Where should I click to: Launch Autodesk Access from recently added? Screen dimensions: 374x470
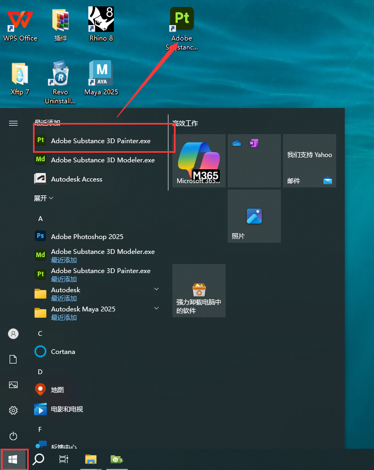(x=101, y=179)
